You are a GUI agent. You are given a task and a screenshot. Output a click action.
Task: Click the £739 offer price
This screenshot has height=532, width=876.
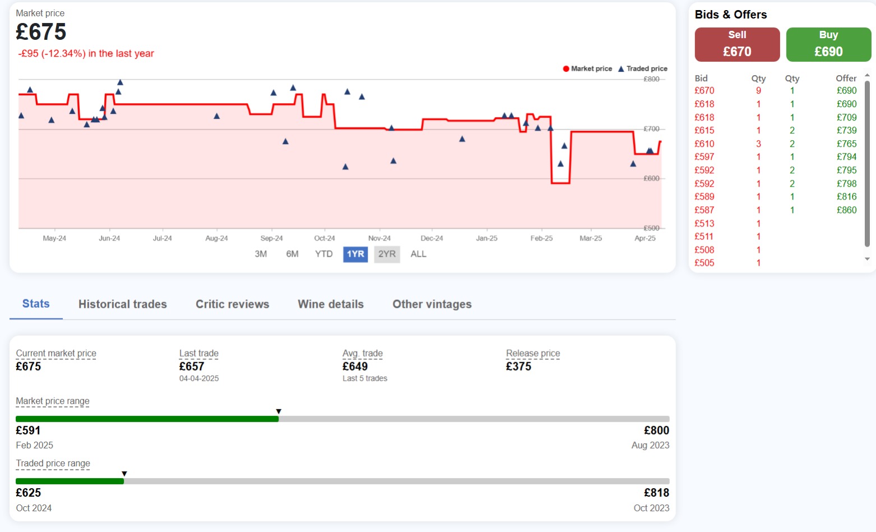(x=846, y=131)
